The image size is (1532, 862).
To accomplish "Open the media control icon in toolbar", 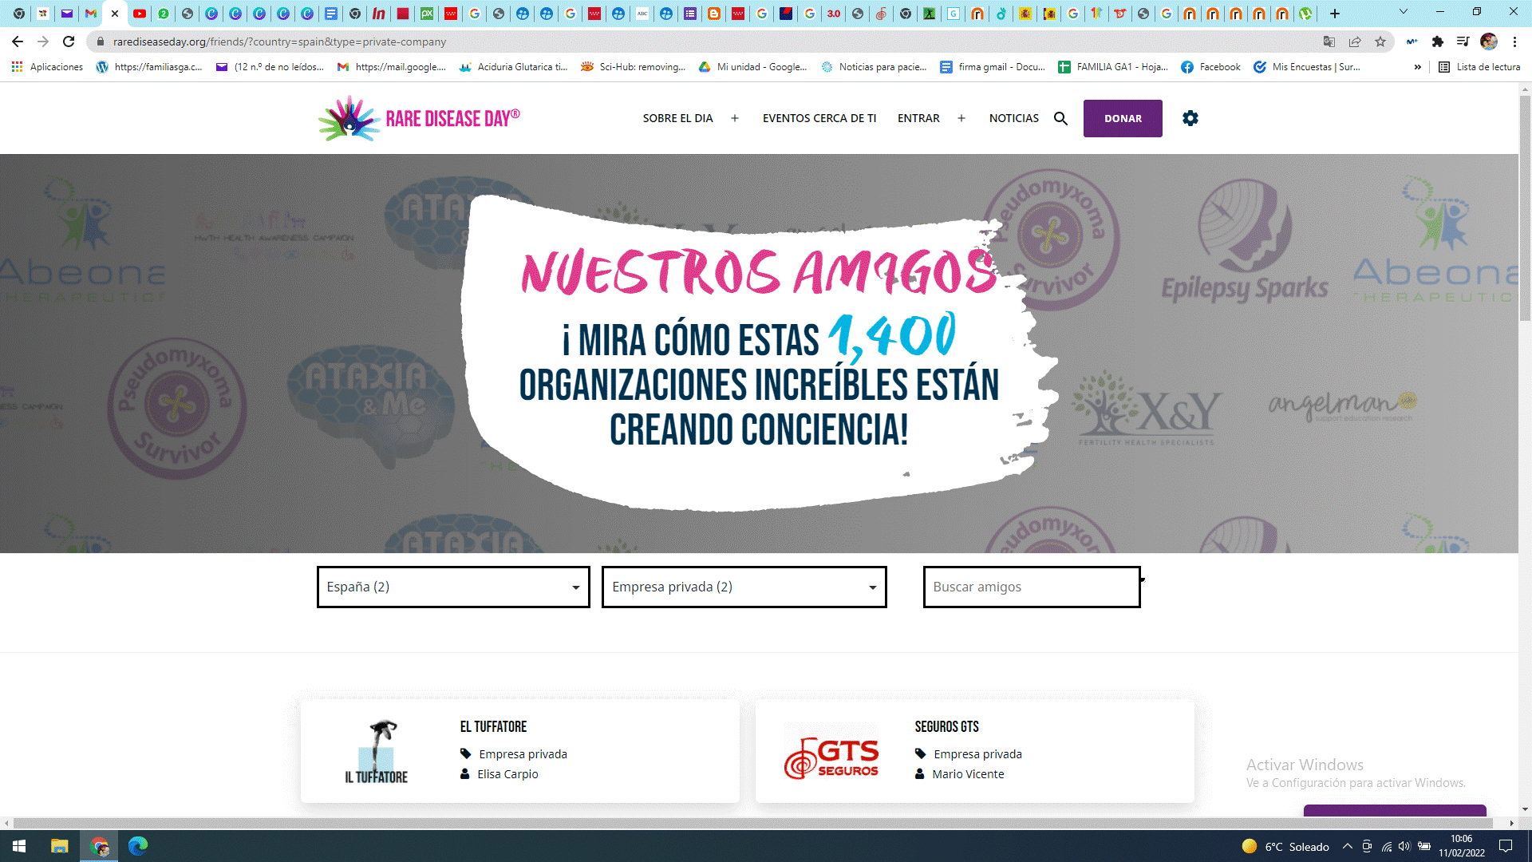I will click(x=1463, y=42).
